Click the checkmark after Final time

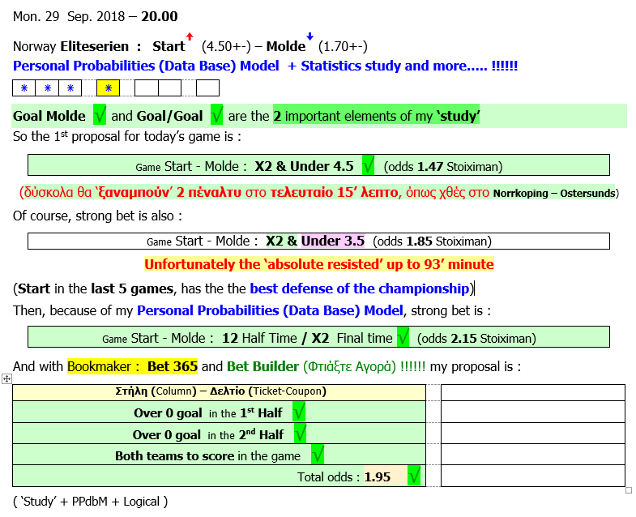(403, 337)
